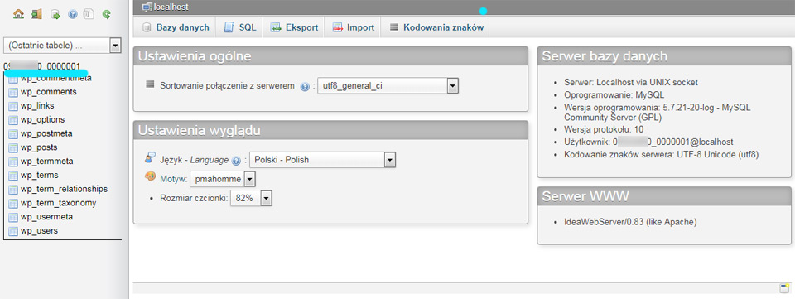795x299 pixels.
Task: Open the query window icon
Action: pyautogui.click(x=55, y=14)
